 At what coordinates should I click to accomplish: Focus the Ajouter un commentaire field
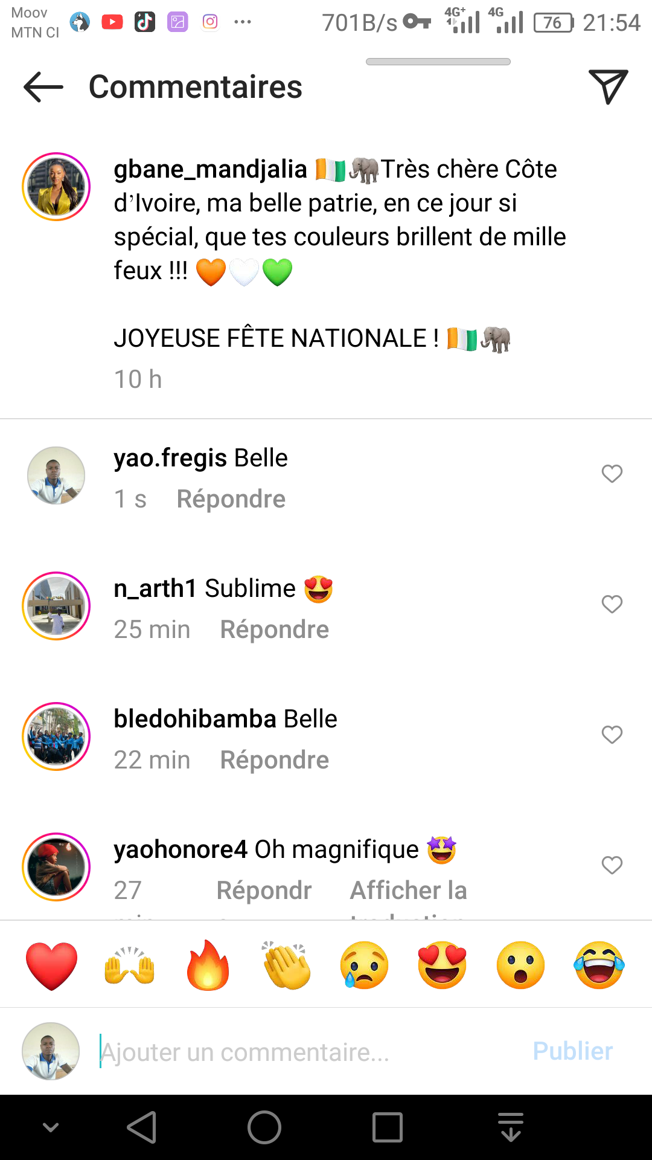click(x=302, y=1052)
